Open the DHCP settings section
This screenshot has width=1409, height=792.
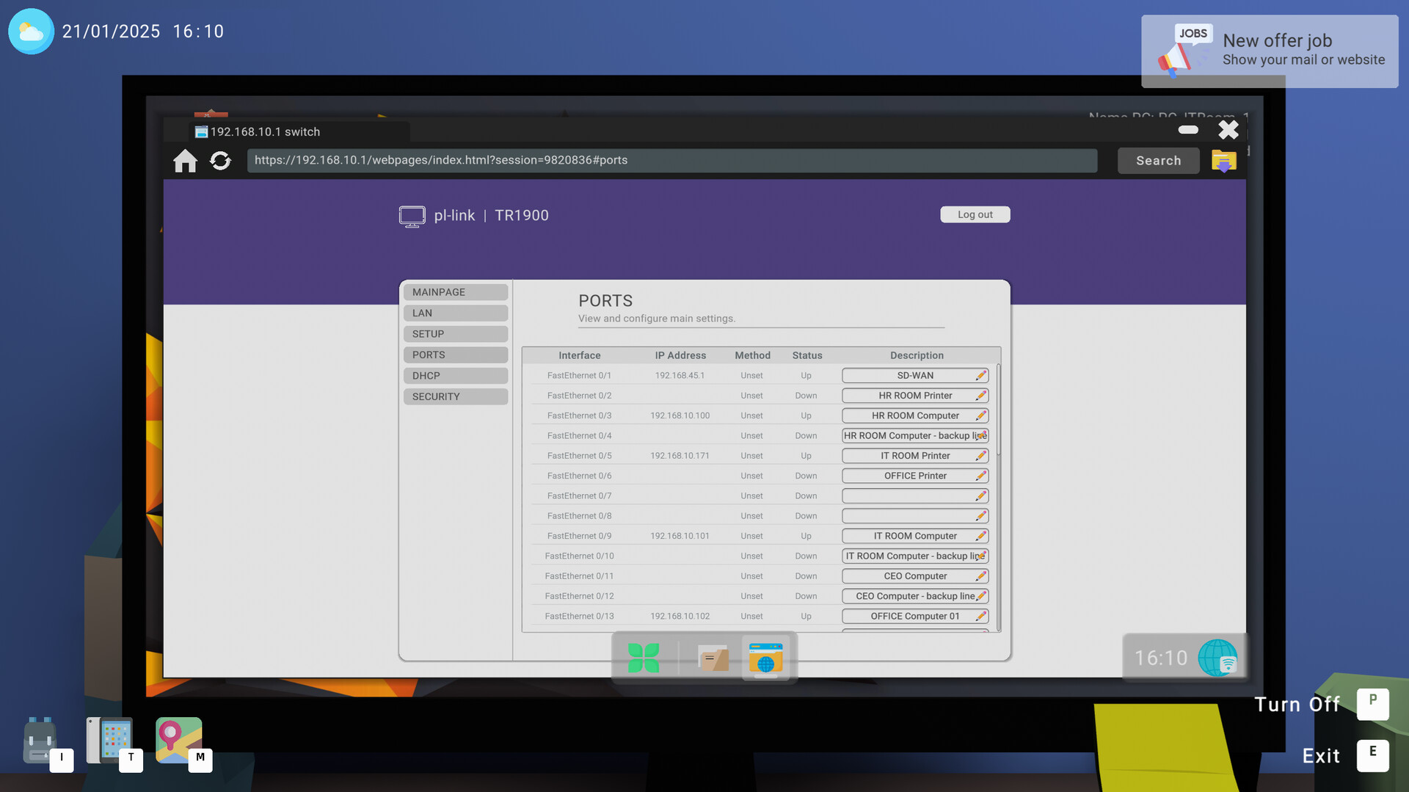pos(455,376)
